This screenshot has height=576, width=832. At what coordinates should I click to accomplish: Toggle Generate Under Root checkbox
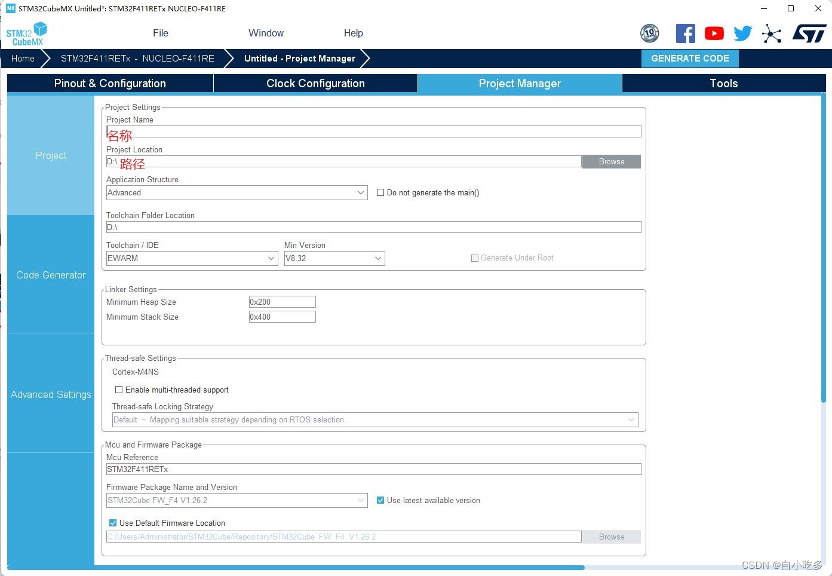(x=475, y=258)
